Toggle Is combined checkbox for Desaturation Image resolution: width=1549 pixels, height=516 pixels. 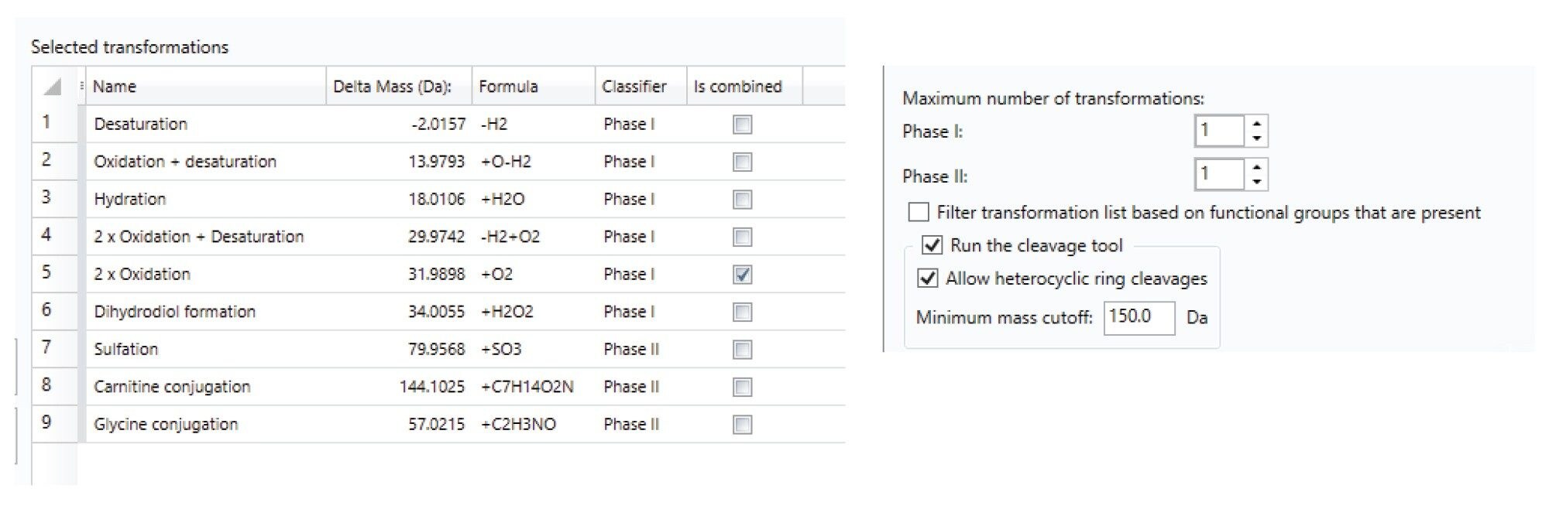pos(742,125)
